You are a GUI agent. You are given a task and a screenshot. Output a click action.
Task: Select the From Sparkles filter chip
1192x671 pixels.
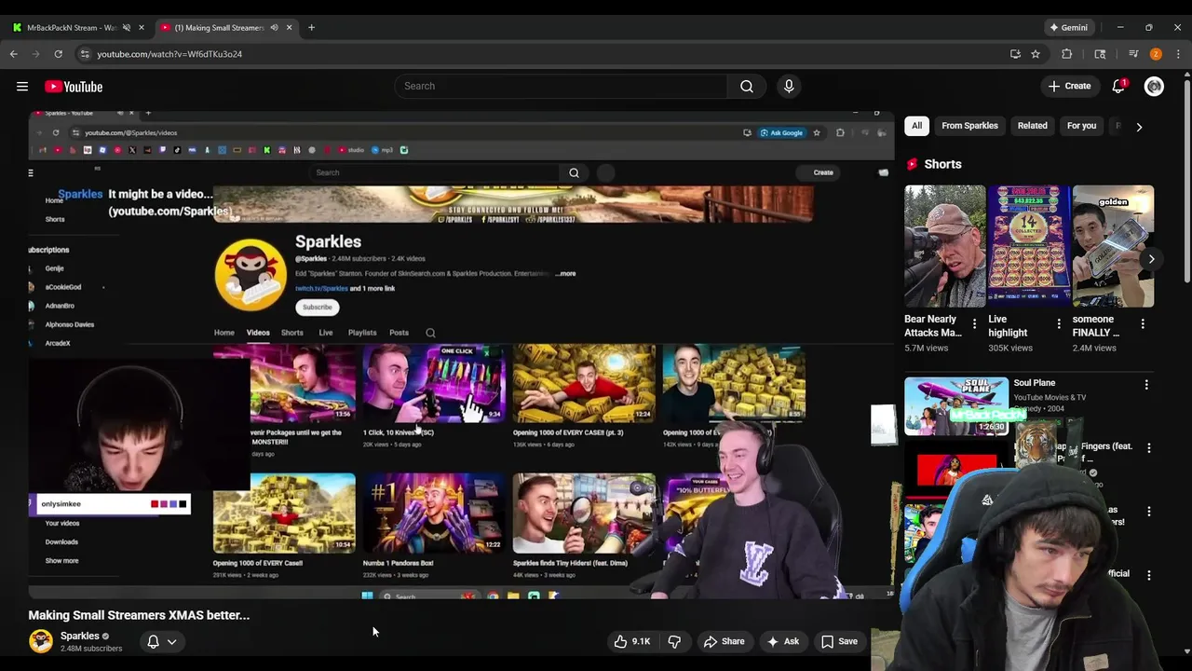pos(969,126)
